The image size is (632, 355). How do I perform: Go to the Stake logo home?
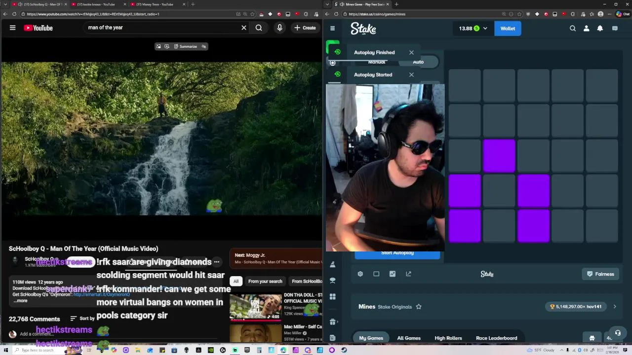click(363, 29)
